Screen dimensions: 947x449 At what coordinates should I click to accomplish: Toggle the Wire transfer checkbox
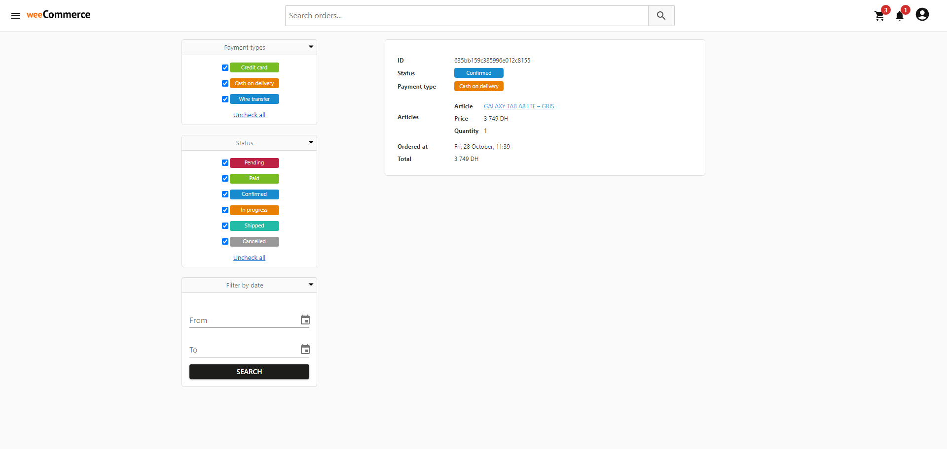[225, 99]
